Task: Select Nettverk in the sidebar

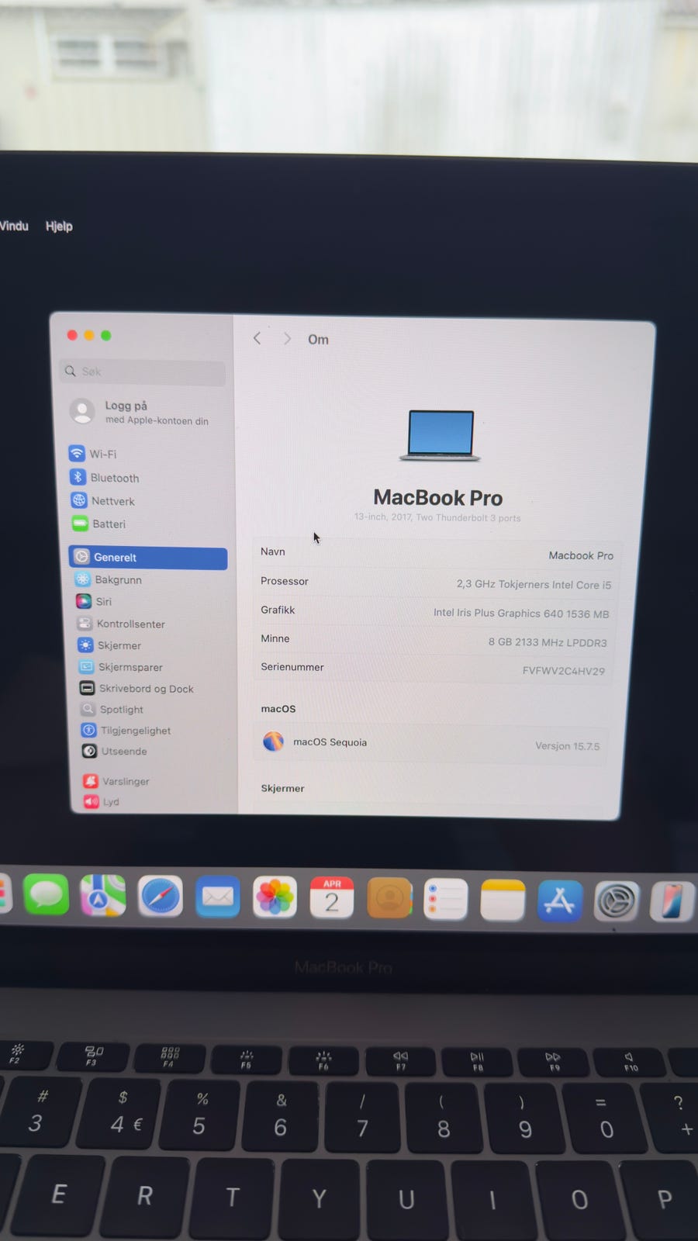Action: point(103,501)
